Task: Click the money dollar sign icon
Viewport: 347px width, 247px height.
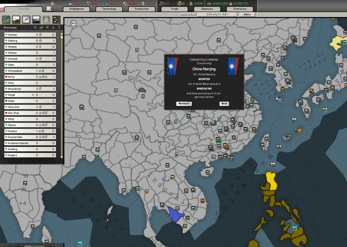Action: pos(143,3)
